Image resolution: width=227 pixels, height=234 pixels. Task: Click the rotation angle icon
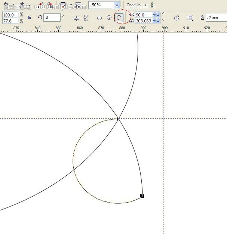pyautogui.click(x=40, y=18)
